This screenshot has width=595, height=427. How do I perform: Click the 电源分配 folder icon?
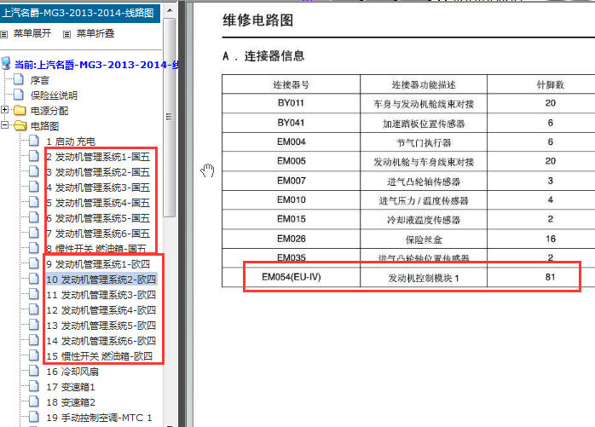pos(20,111)
